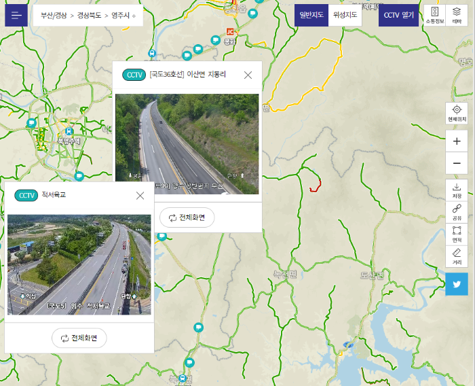Close the 적서육교 CCTV popup
This screenshot has height=386, width=475.
(140, 196)
